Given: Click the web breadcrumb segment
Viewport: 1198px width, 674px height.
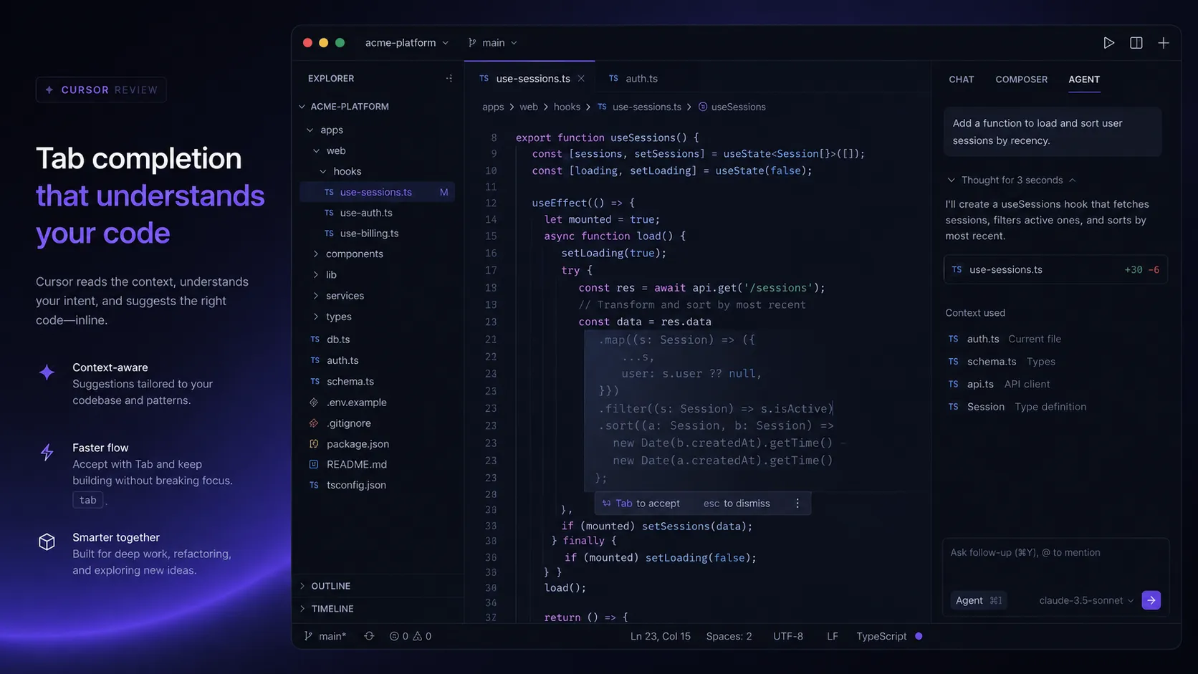Looking at the screenshot, I should (529, 107).
